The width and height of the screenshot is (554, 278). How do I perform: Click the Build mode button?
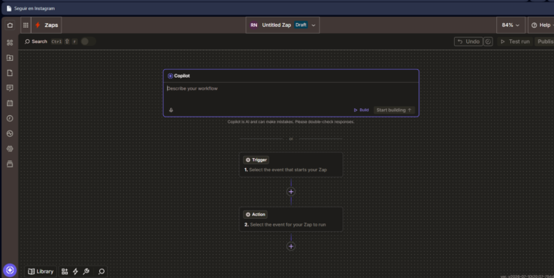click(361, 110)
